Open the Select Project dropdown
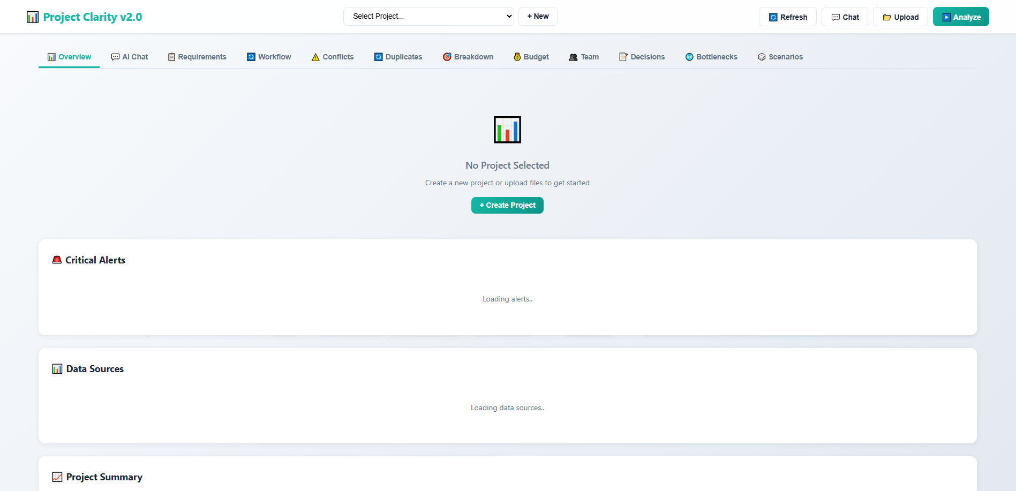The height and width of the screenshot is (491, 1016). pyautogui.click(x=428, y=16)
